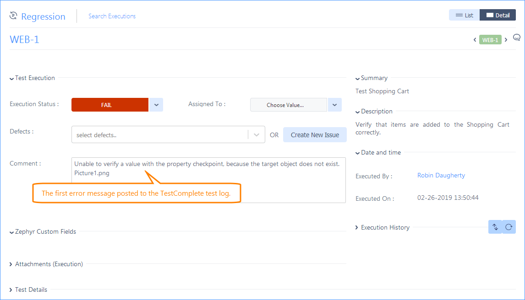Click the Regression refresh icon next to title
Image resolution: width=525 pixels, height=300 pixels.
click(x=12, y=15)
